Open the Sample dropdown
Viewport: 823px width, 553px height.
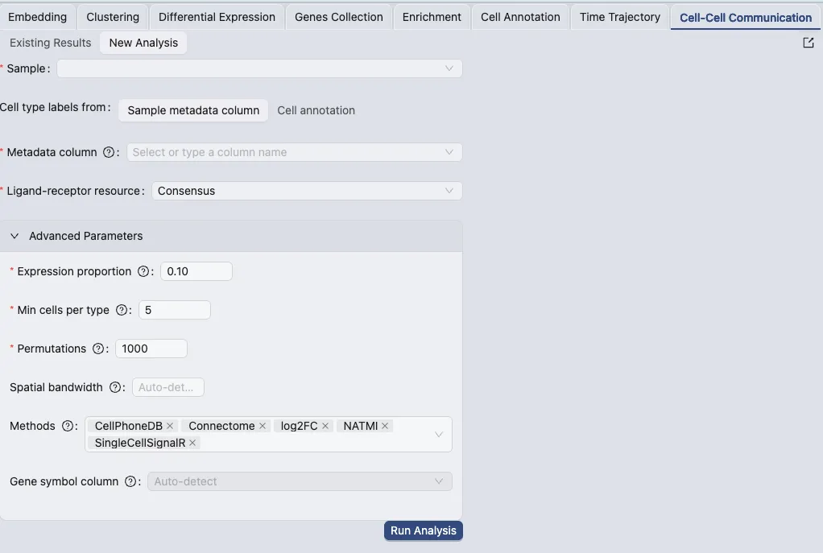click(x=259, y=68)
